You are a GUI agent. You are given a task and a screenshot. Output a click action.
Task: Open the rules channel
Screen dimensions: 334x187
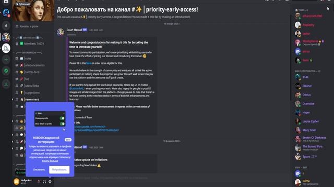click(x=28, y=59)
